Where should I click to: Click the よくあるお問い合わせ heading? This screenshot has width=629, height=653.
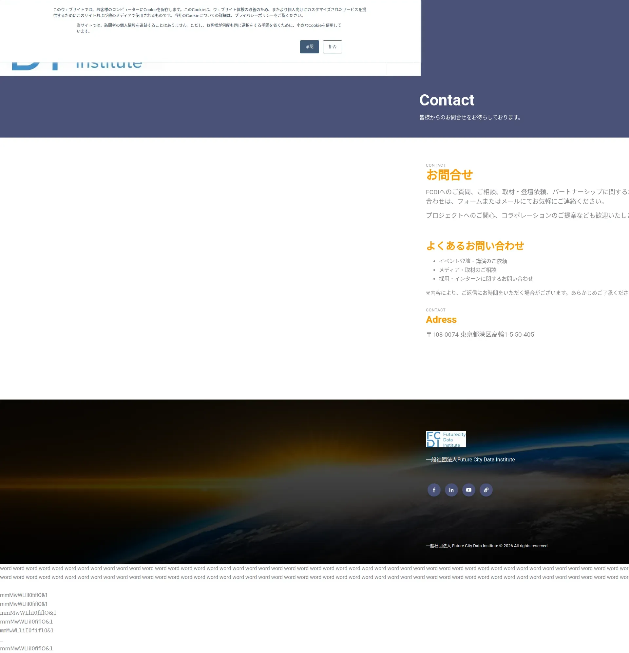475,246
